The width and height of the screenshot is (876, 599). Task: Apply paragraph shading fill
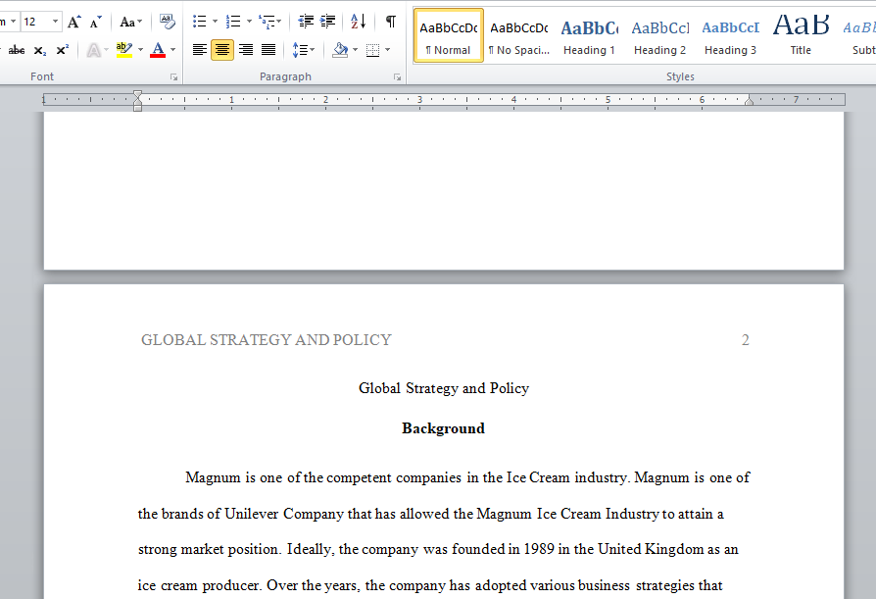[340, 50]
